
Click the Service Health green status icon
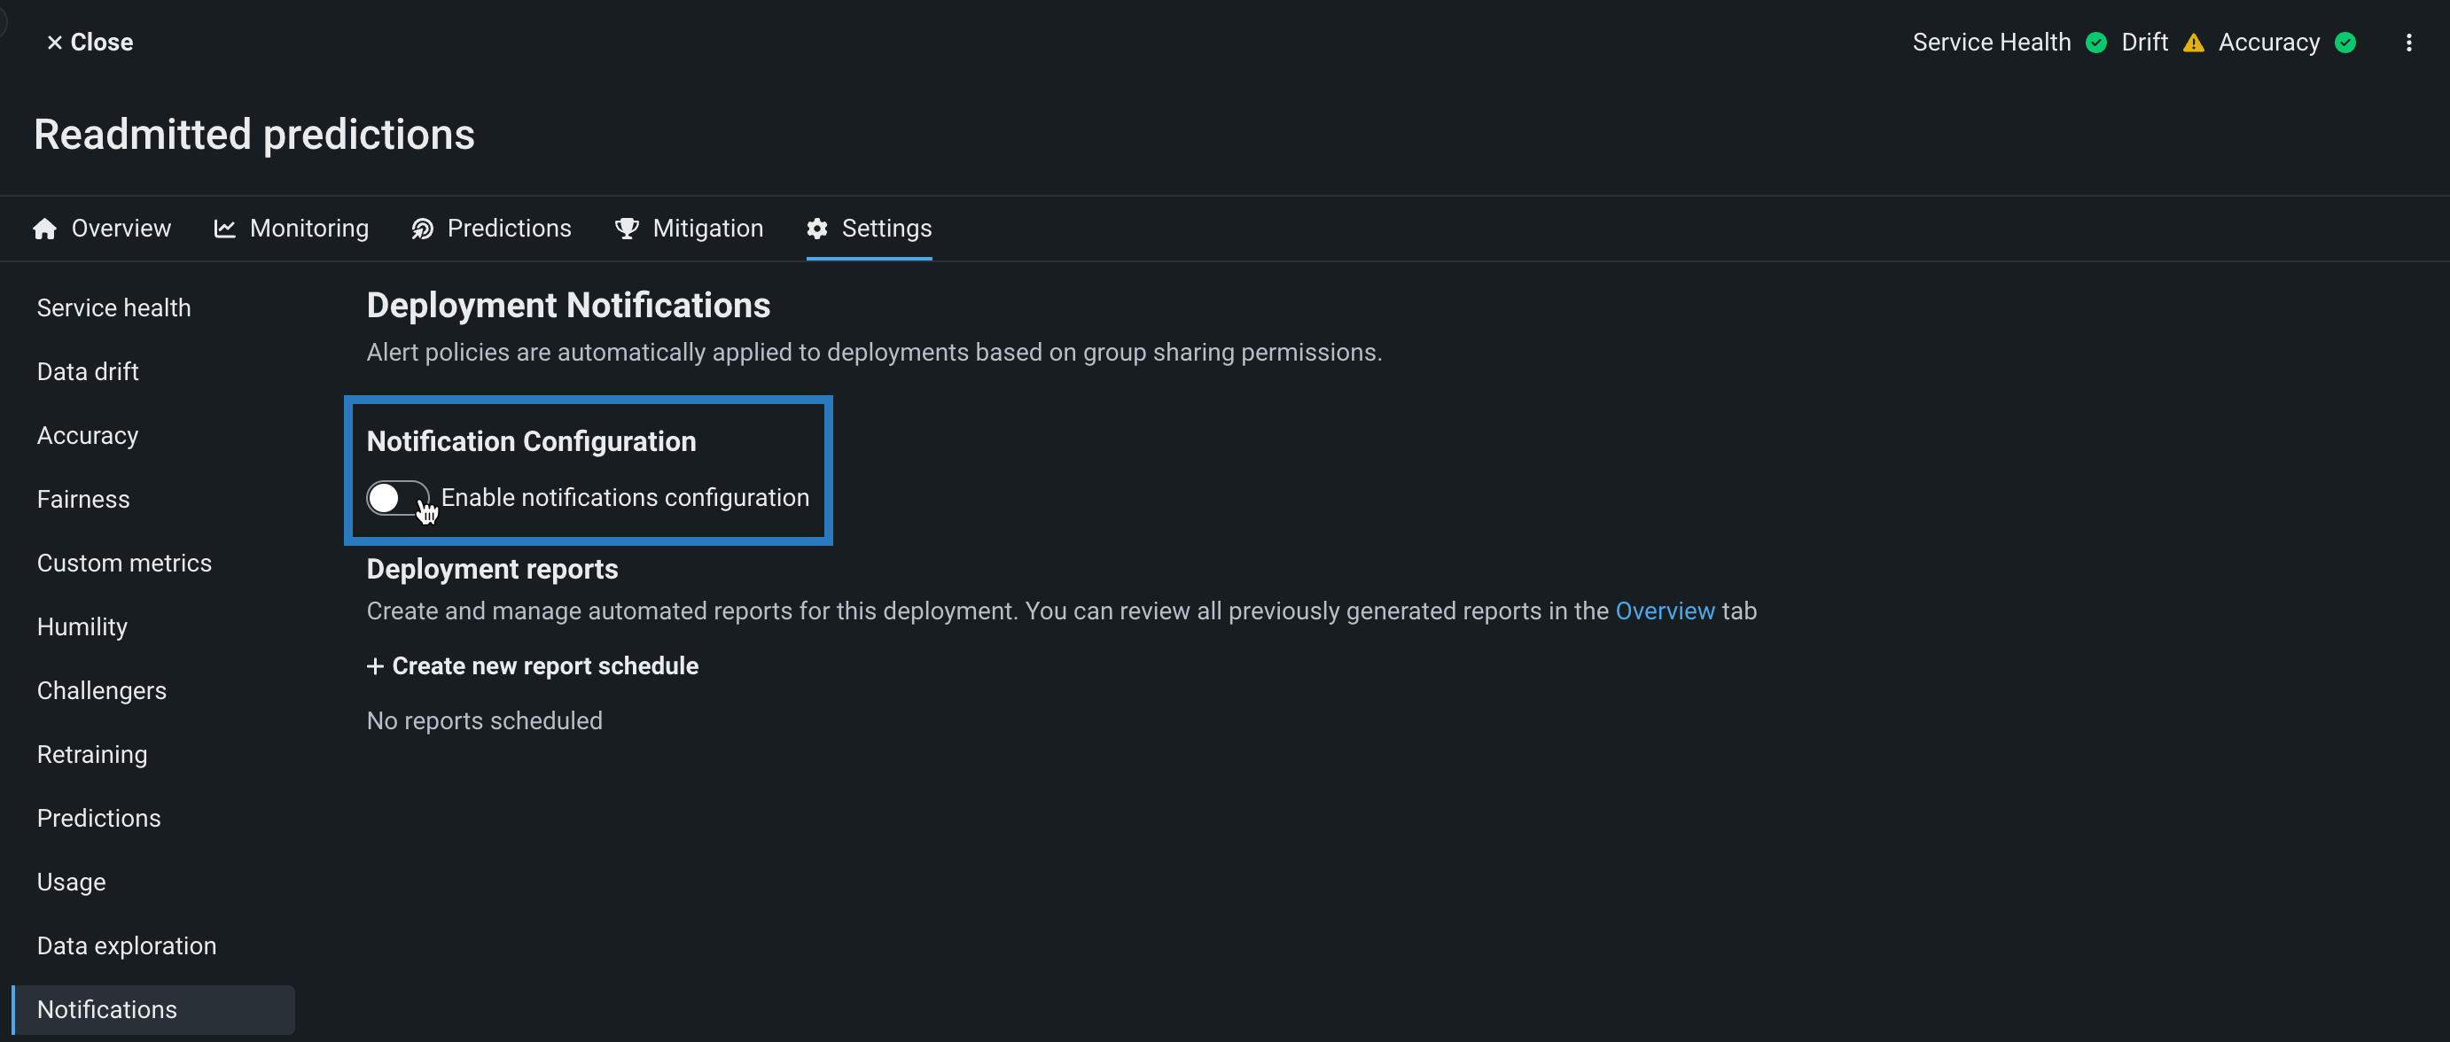tap(2095, 43)
